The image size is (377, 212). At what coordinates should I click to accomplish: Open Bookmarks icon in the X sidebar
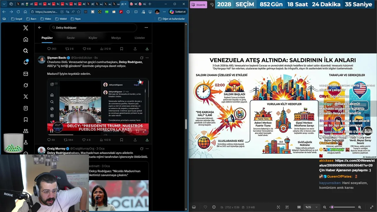click(x=26, y=120)
